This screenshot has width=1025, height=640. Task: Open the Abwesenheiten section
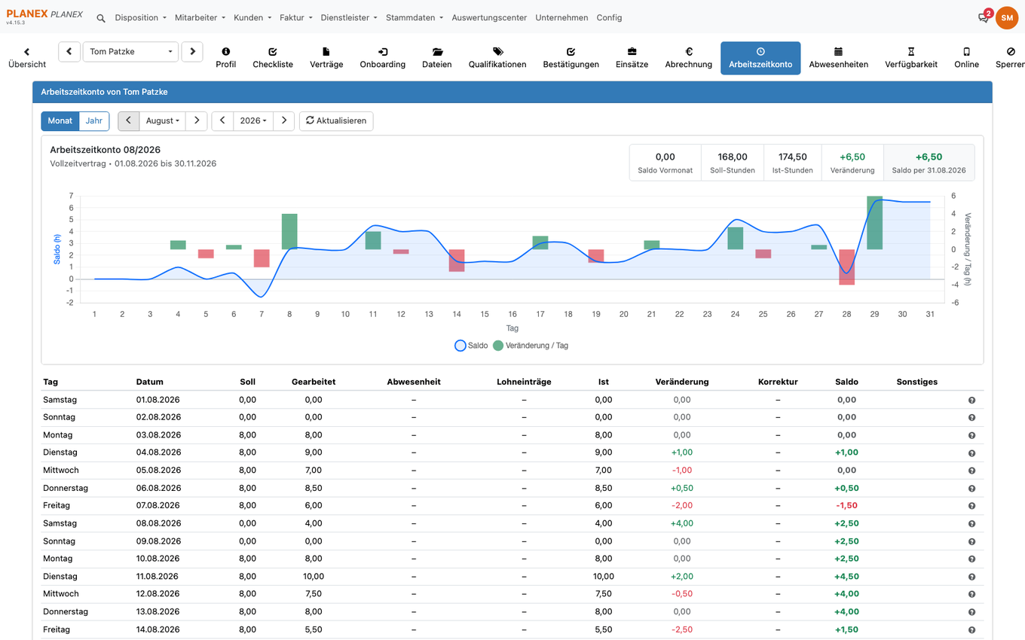[839, 58]
